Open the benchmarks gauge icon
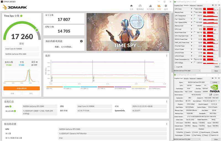 pos(140,7)
